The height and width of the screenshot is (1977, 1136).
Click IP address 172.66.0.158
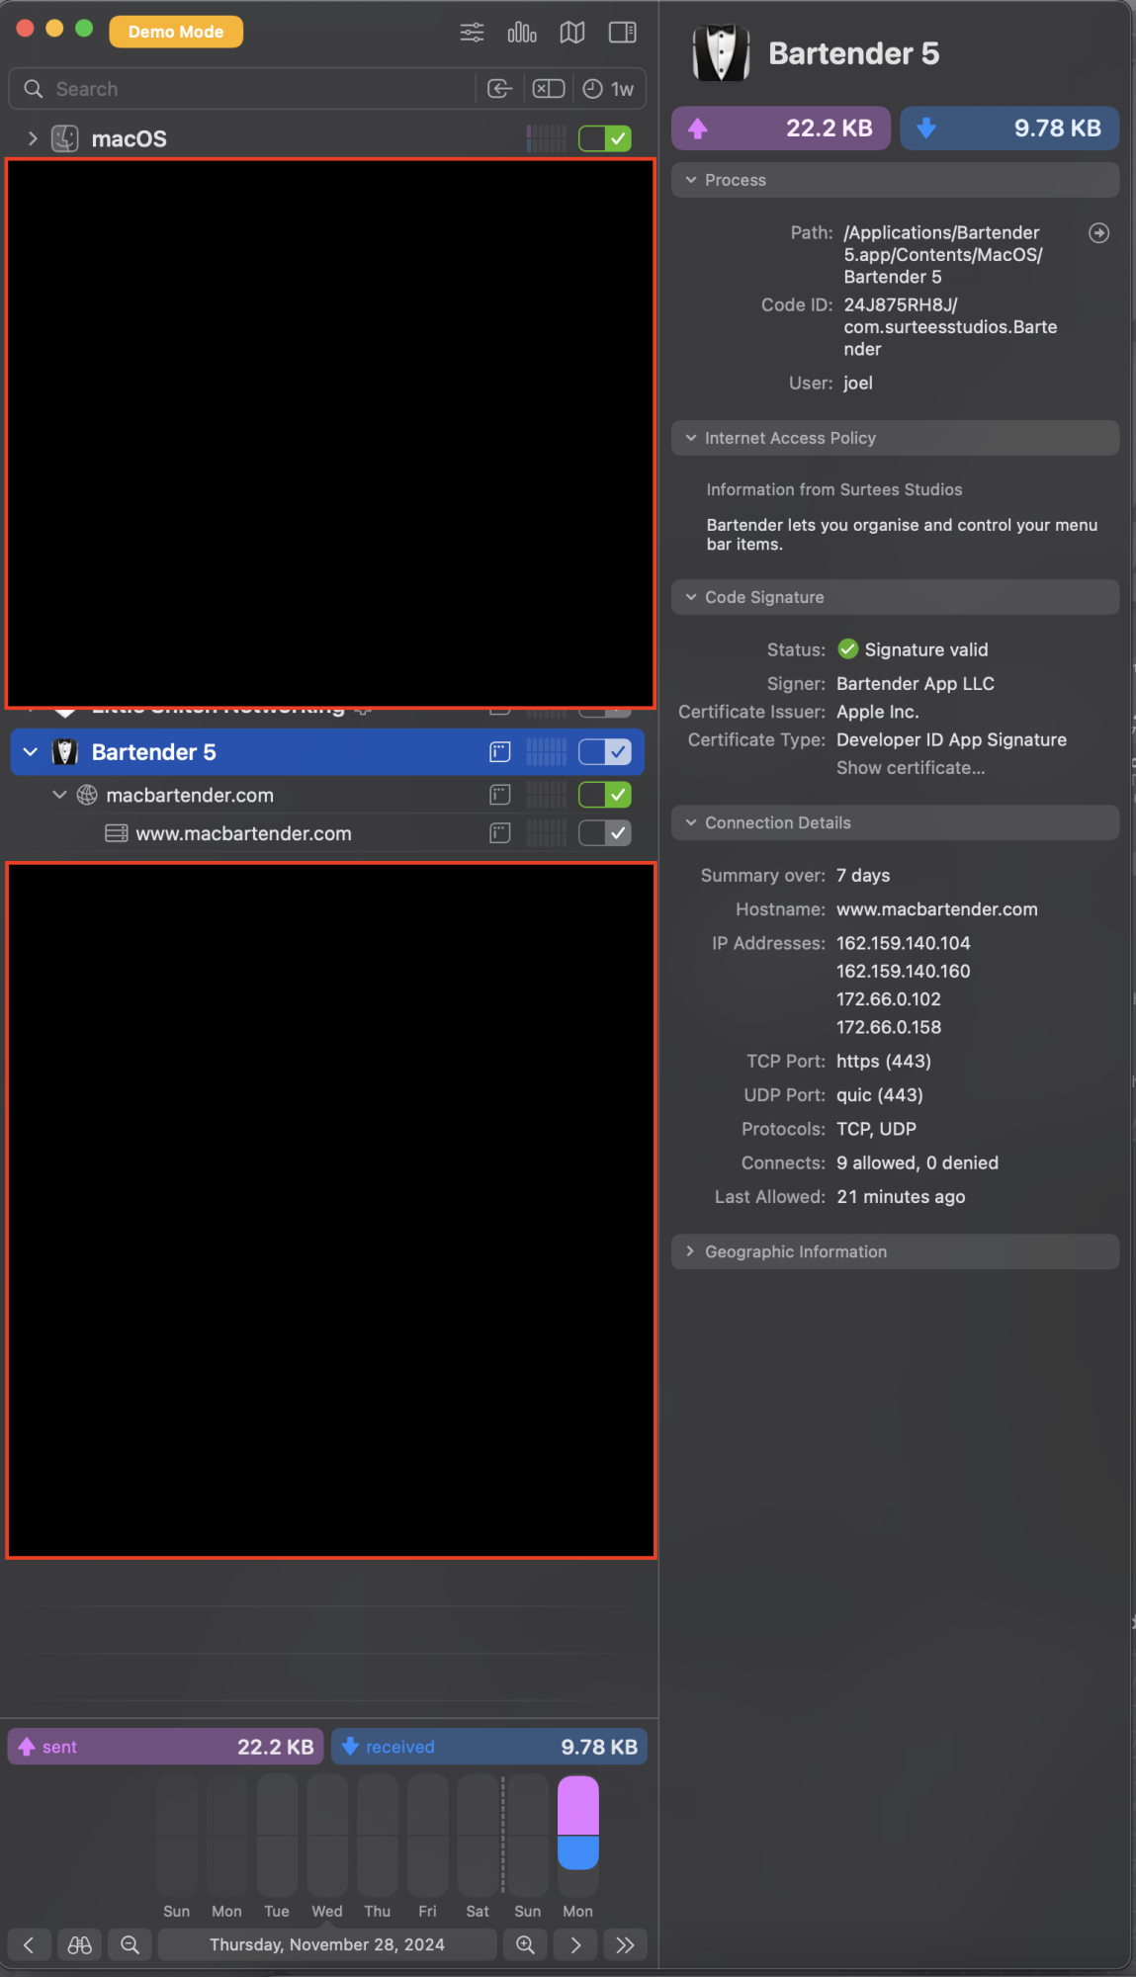tap(889, 1027)
